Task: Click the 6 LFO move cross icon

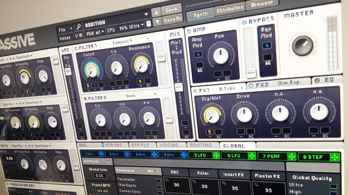Action: pyautogui.click(x=252, y=156)
